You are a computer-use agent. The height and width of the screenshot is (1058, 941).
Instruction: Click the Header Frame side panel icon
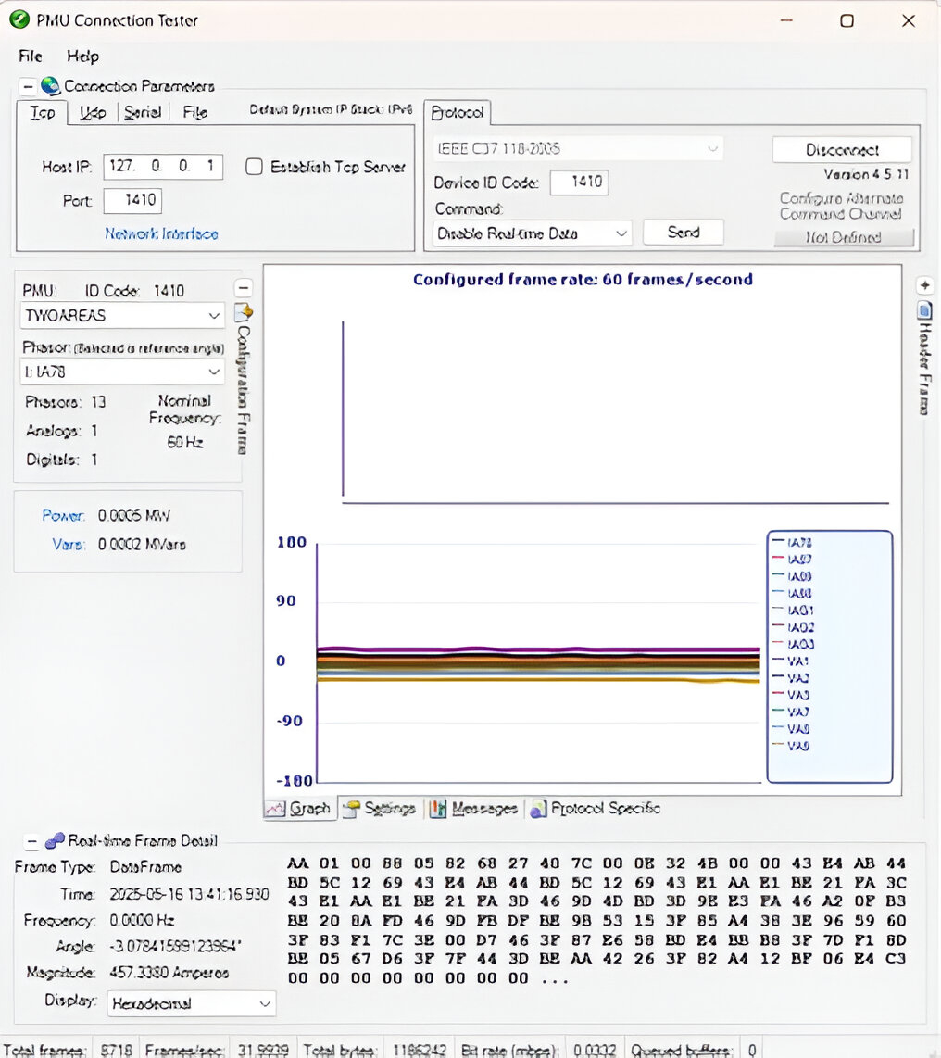point(923,310)
